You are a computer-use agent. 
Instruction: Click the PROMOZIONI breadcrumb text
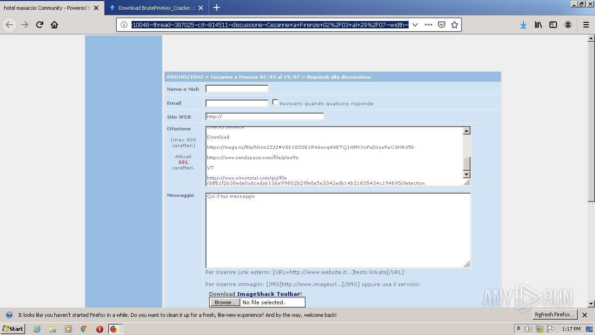click(x=185, y=77)
